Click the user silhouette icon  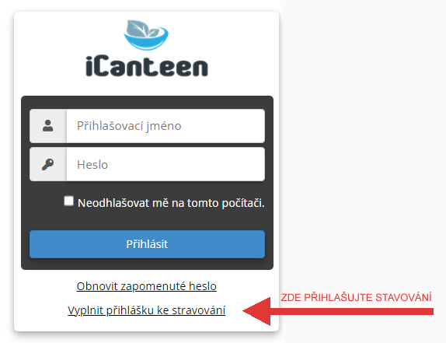pyautogui.click(x=48, y=125)
